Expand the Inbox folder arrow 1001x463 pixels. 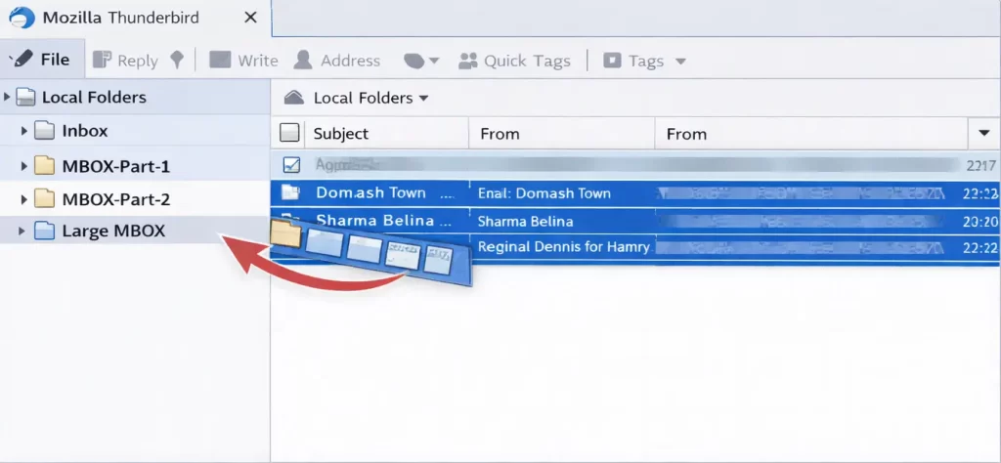tap(24, 131)
